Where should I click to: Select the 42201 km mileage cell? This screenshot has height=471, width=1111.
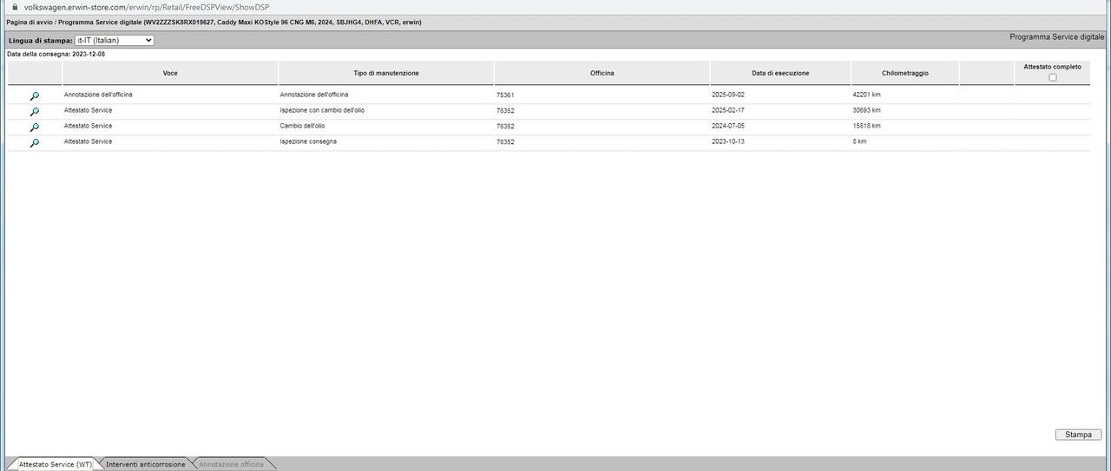click(866, 95)
